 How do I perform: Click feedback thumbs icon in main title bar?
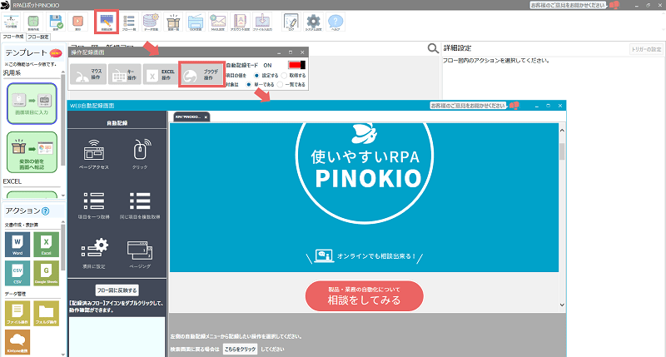point(614,5)
